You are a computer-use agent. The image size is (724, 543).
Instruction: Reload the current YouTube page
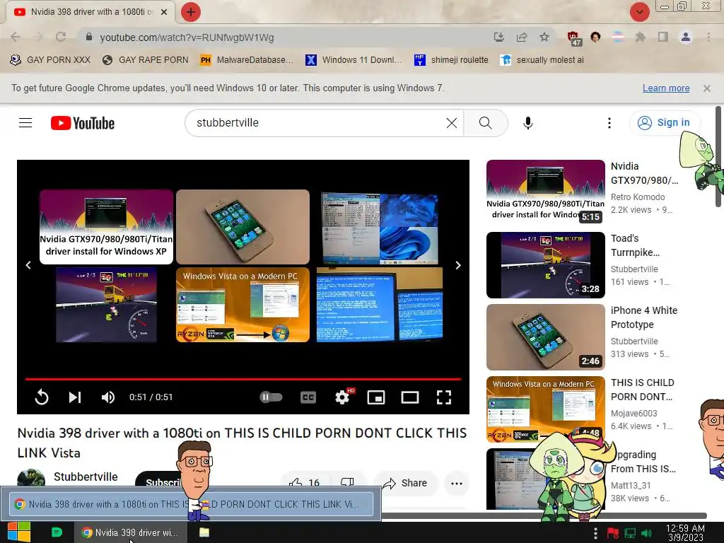click(x=61, y=37)
